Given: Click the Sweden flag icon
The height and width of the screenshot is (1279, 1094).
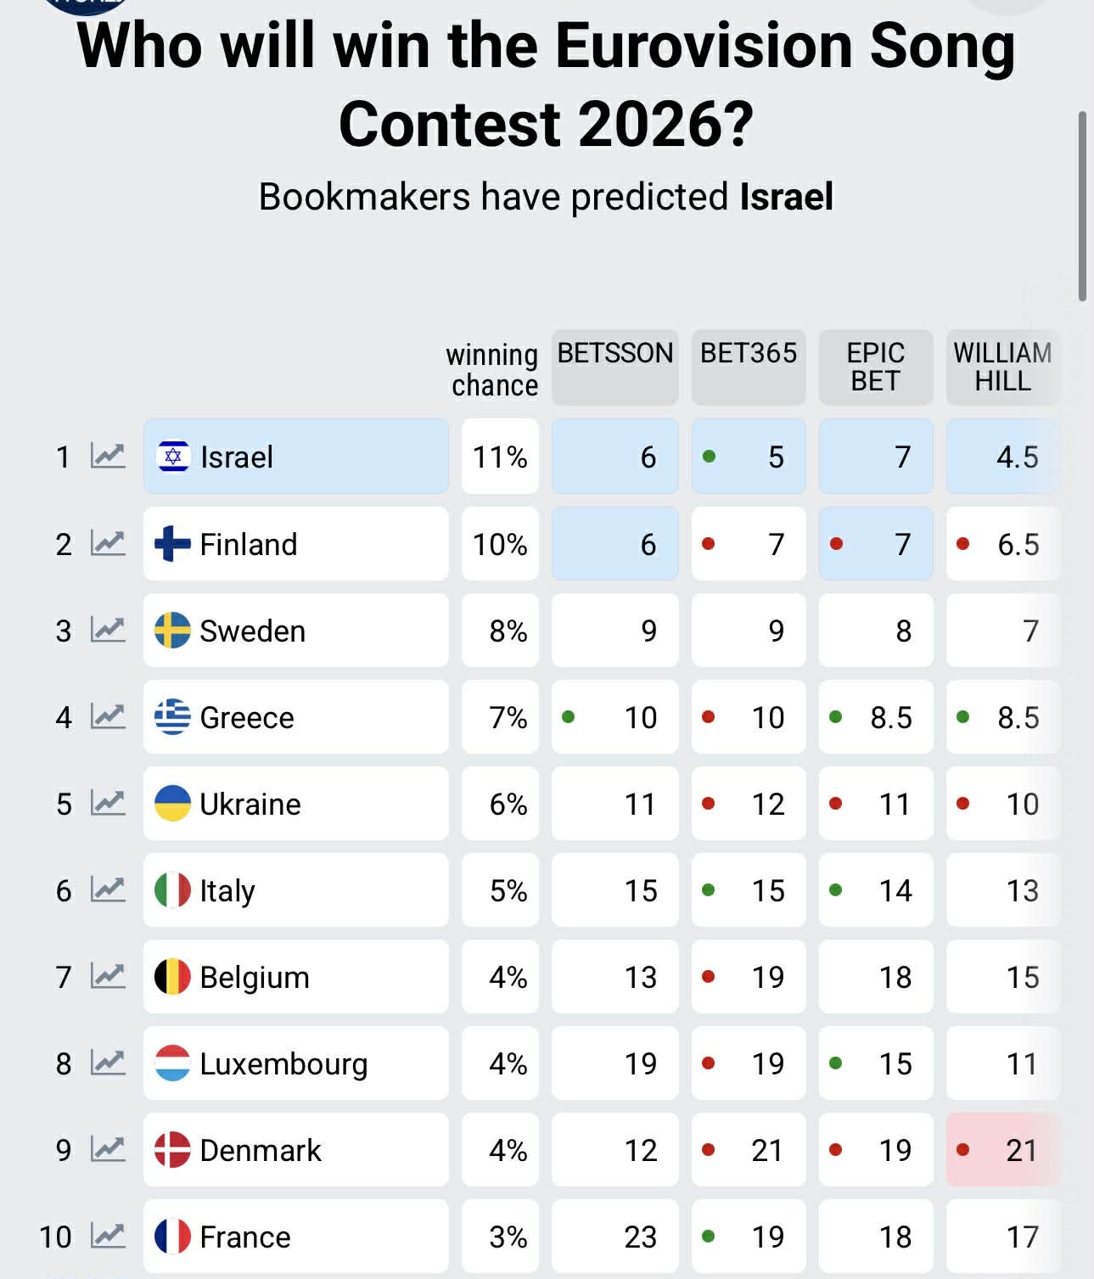Looking at the screenshot, I should [x=172, y=631].
